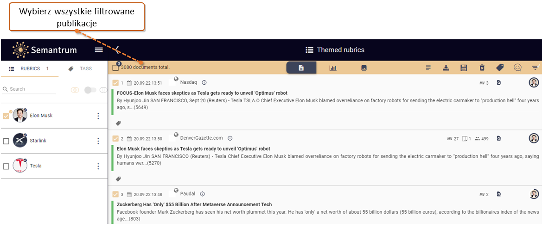Open the Tesla three-dot menu
Screen dimensions: 542x228
pos(98,166)
